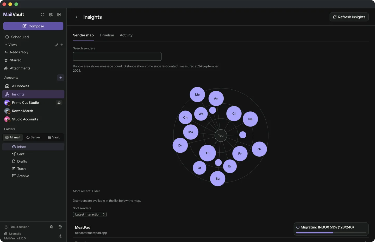Collapse the Views section chevron
The width and height of the screenshot is (375, 242).
(6, 45)
